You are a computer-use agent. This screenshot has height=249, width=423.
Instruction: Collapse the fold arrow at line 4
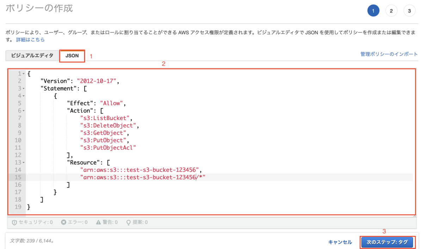click(x=24, y=96)
